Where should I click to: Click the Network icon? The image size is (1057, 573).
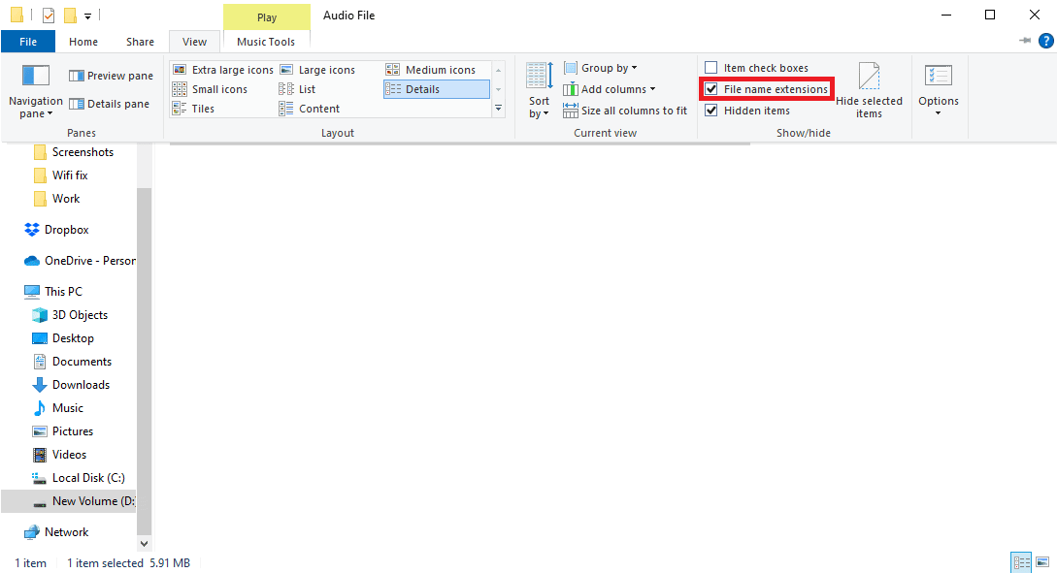click(x=32, y=532)
